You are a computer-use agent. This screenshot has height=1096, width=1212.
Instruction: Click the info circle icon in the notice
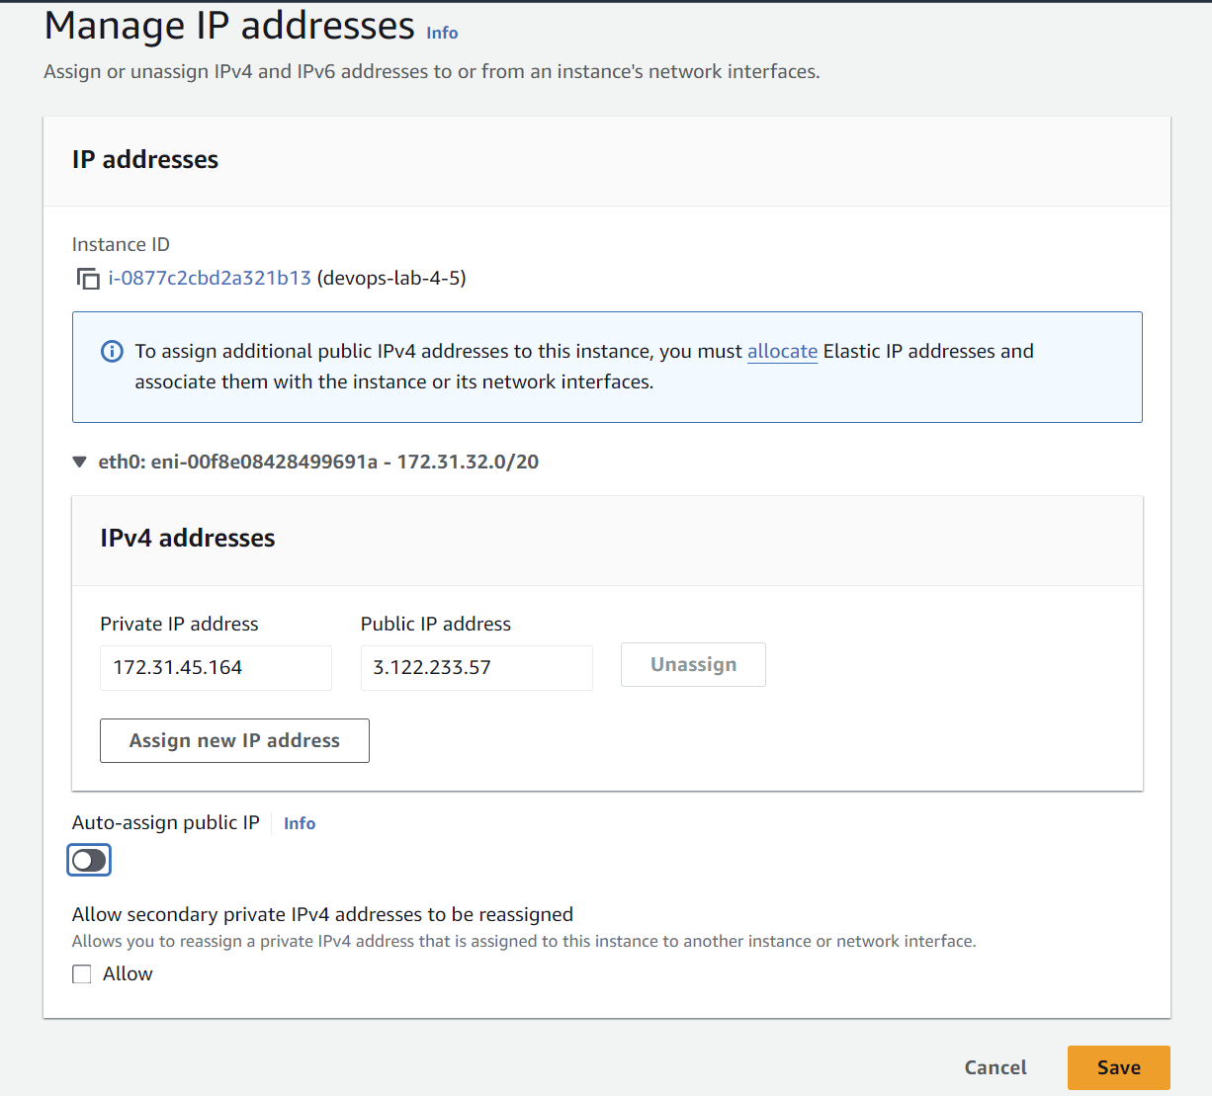pos(113,352)
